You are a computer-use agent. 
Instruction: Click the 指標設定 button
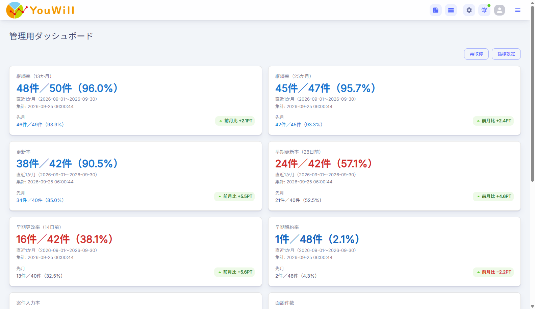coord(506,54)
